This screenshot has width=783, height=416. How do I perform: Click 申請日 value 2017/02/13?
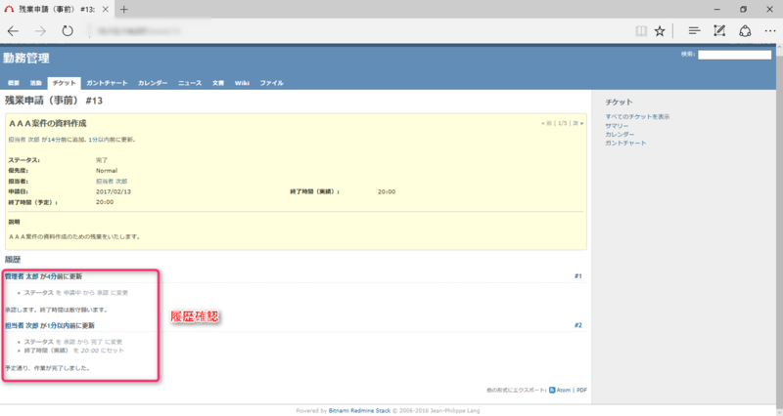pyautogui.click(x=114, y=191)
